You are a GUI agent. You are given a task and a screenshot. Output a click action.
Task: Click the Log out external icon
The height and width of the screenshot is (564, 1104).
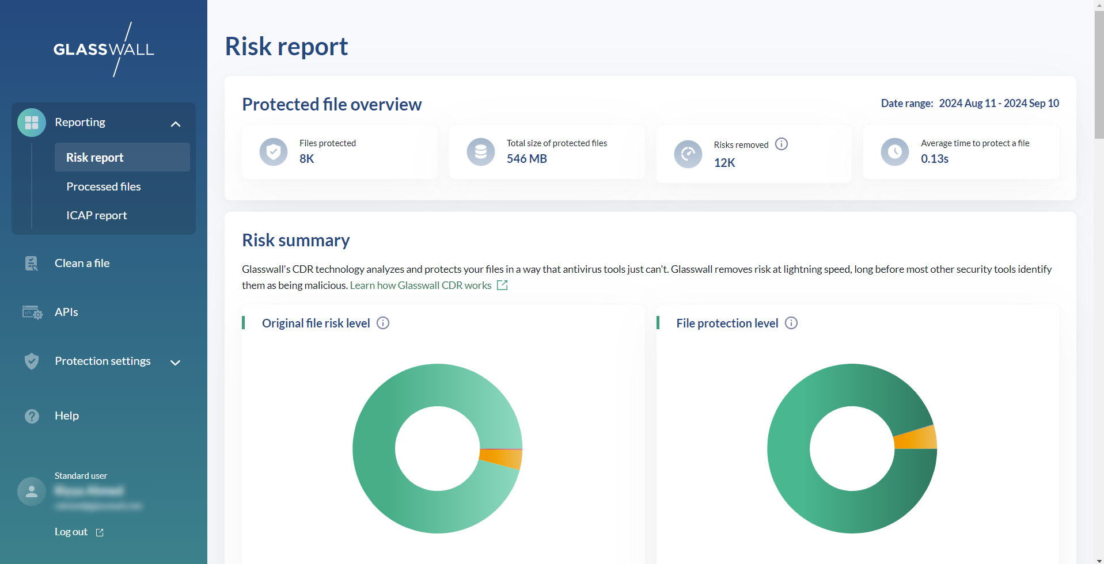pyautogui.click(x=100, y=532)
